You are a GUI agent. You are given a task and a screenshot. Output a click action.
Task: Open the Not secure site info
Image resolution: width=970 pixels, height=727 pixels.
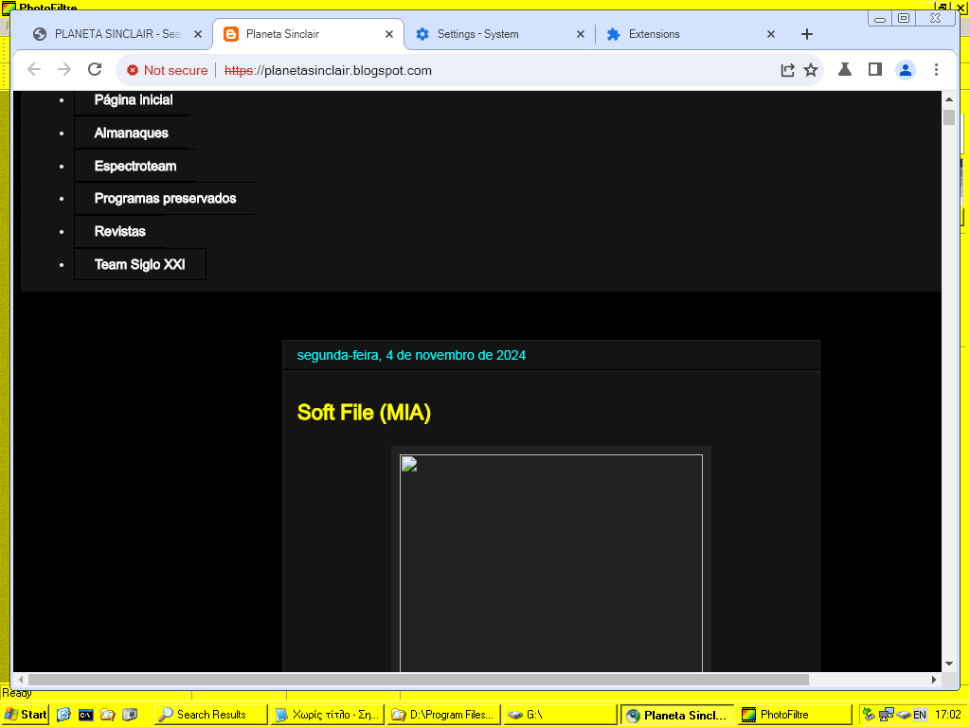coord(167,70)
